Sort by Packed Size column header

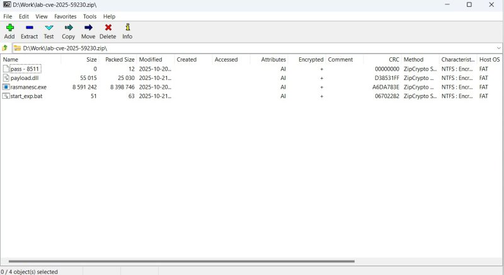point(119,60)
